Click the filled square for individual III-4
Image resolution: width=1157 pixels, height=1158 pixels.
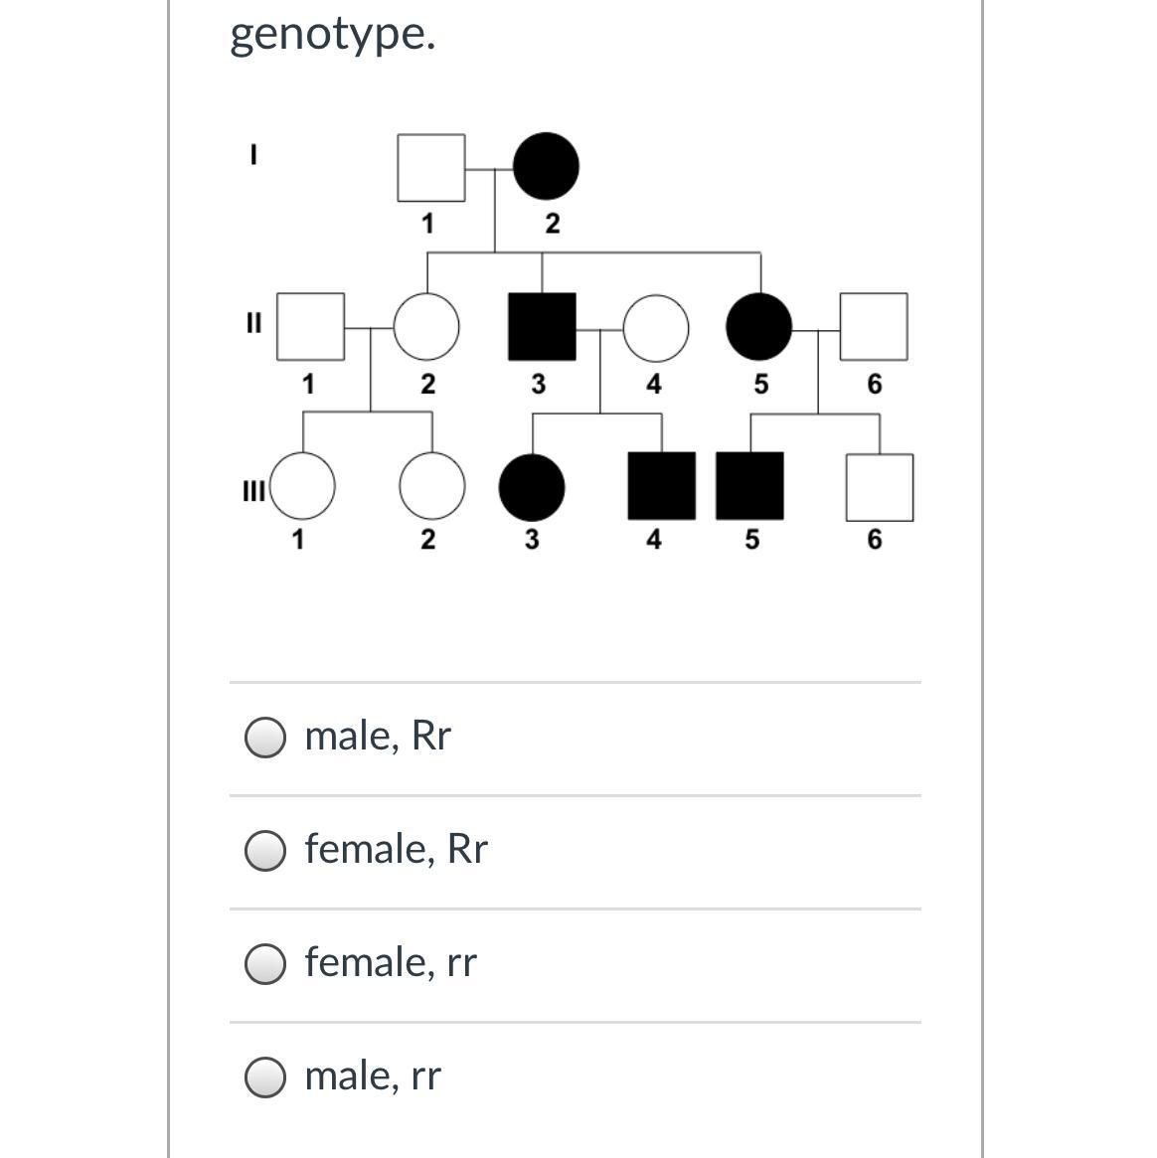[661, 486]
